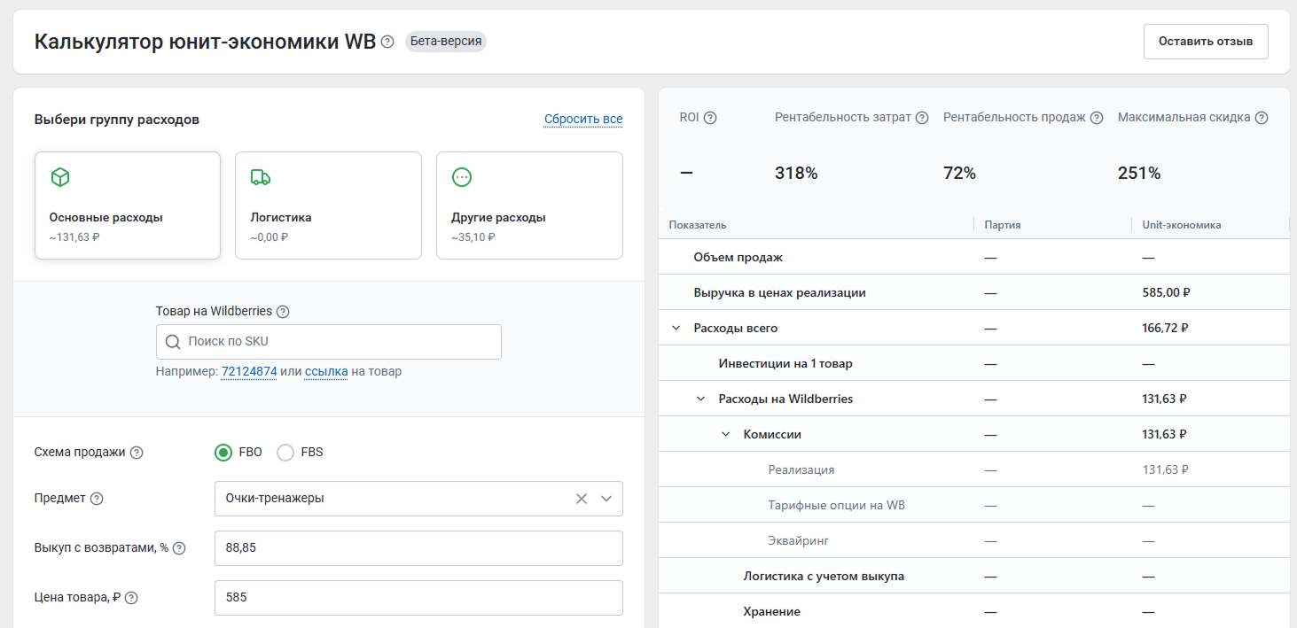Click the ROI help question icon
1297x628 pixels.
710,118
